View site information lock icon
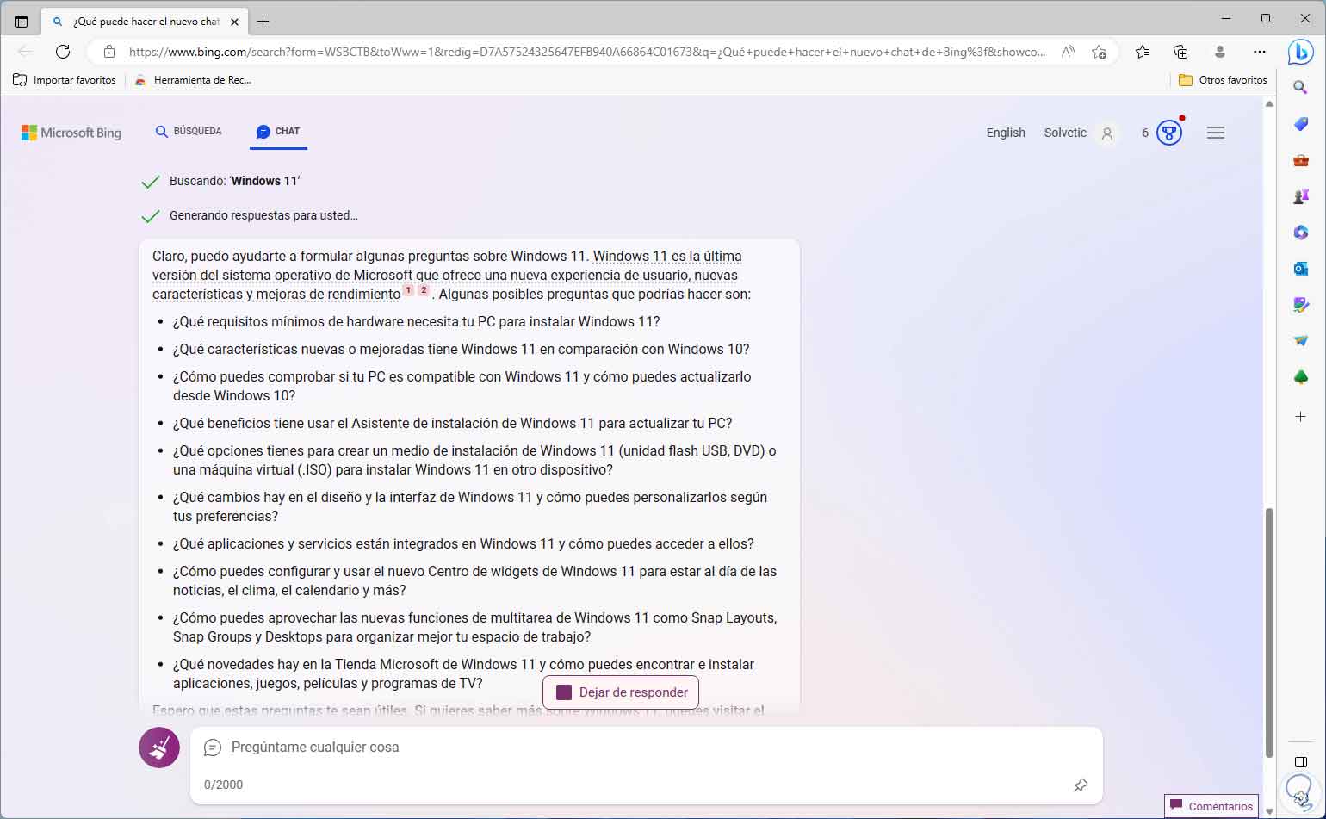 point(109,52)
